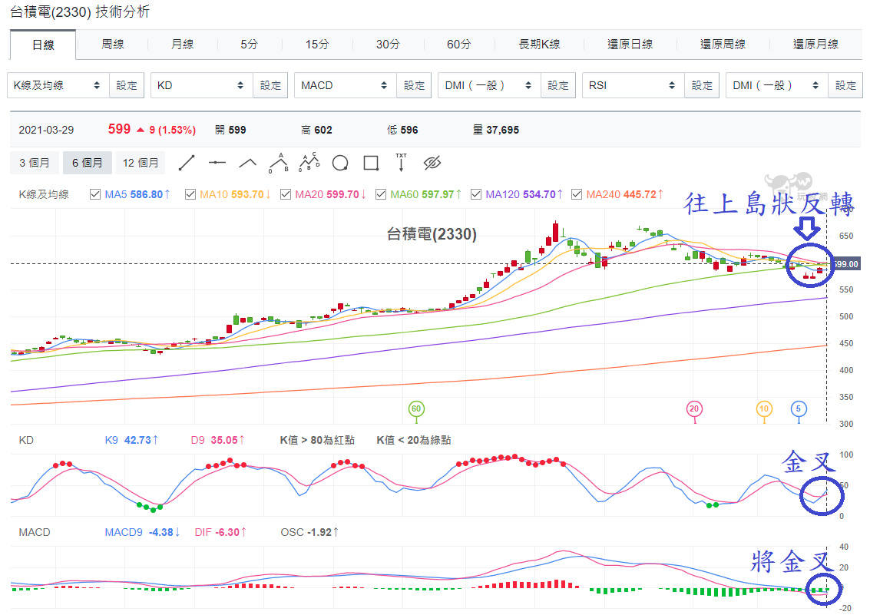Uncheck the MA10 checkbox

click(190, 194)
